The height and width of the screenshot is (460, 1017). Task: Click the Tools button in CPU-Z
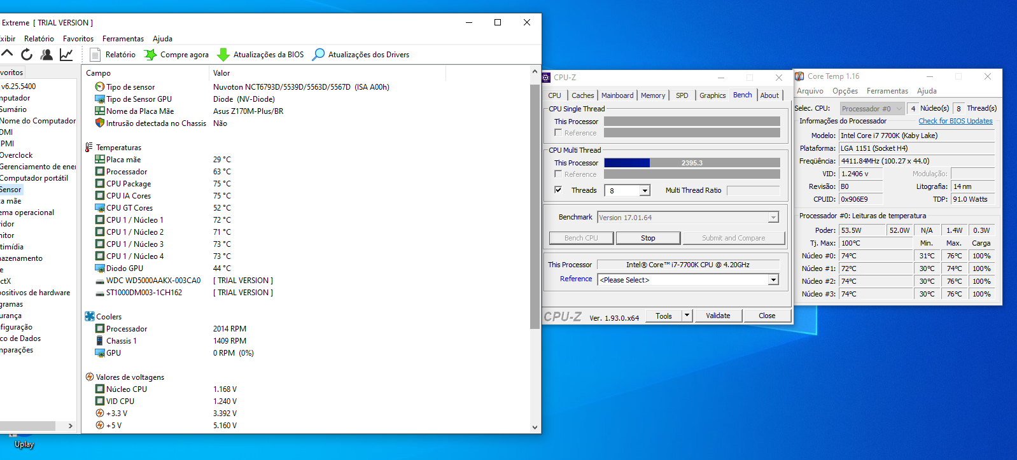664,316
